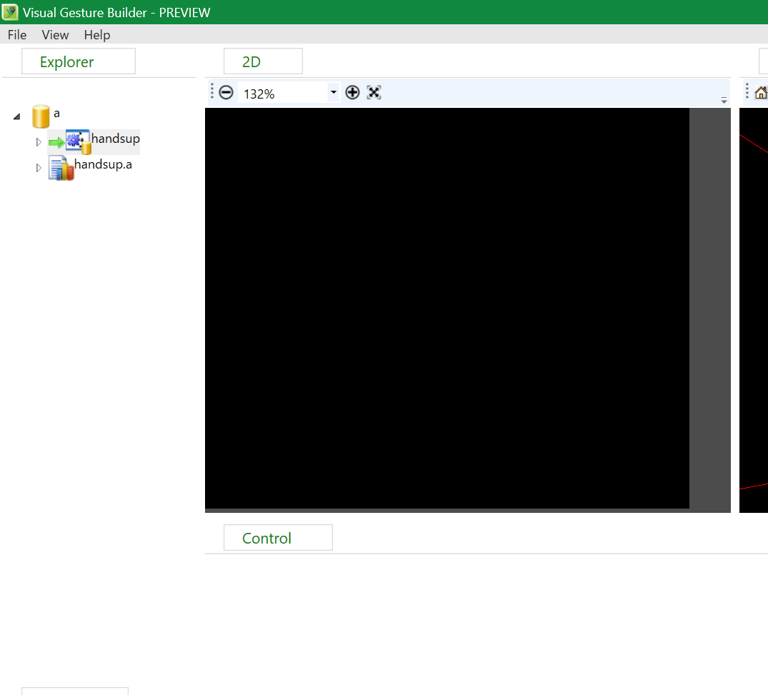Open the View menu
The height and width of the screenshot is (695, 768).
coord(55,35)
